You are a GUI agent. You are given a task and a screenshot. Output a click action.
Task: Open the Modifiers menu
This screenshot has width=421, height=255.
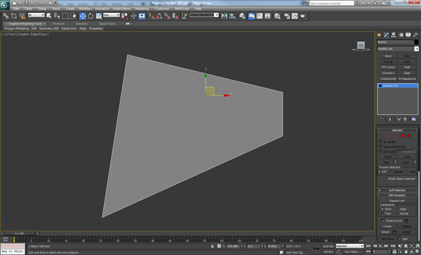(x=86, y=9)
